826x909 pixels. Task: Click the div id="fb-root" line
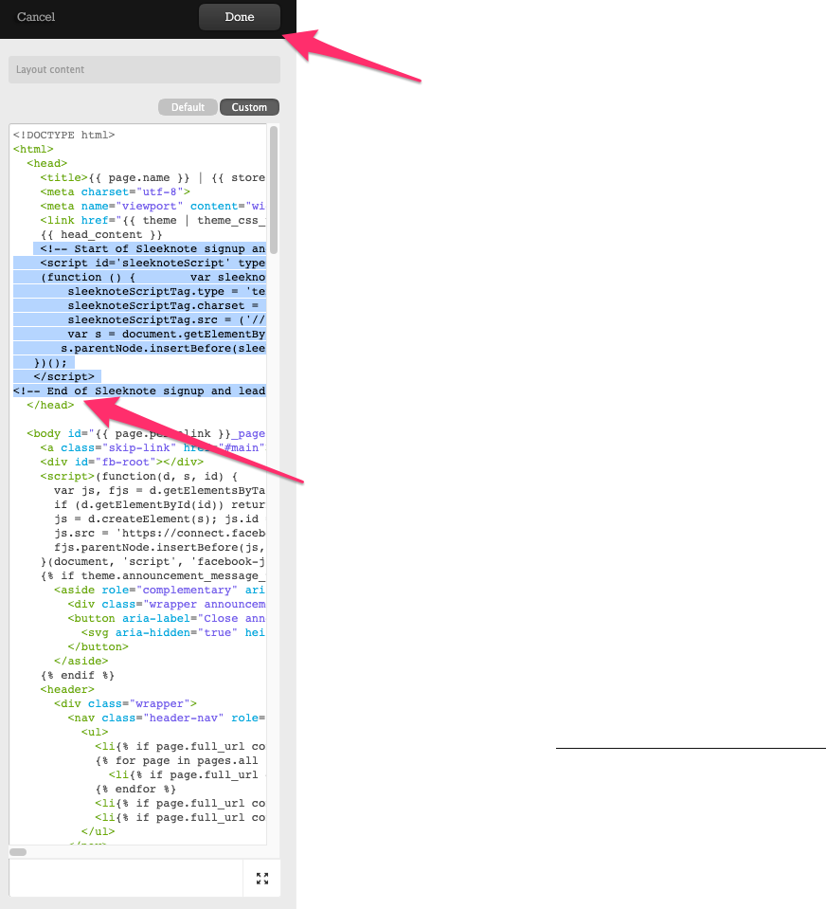(x=121, y=462)
